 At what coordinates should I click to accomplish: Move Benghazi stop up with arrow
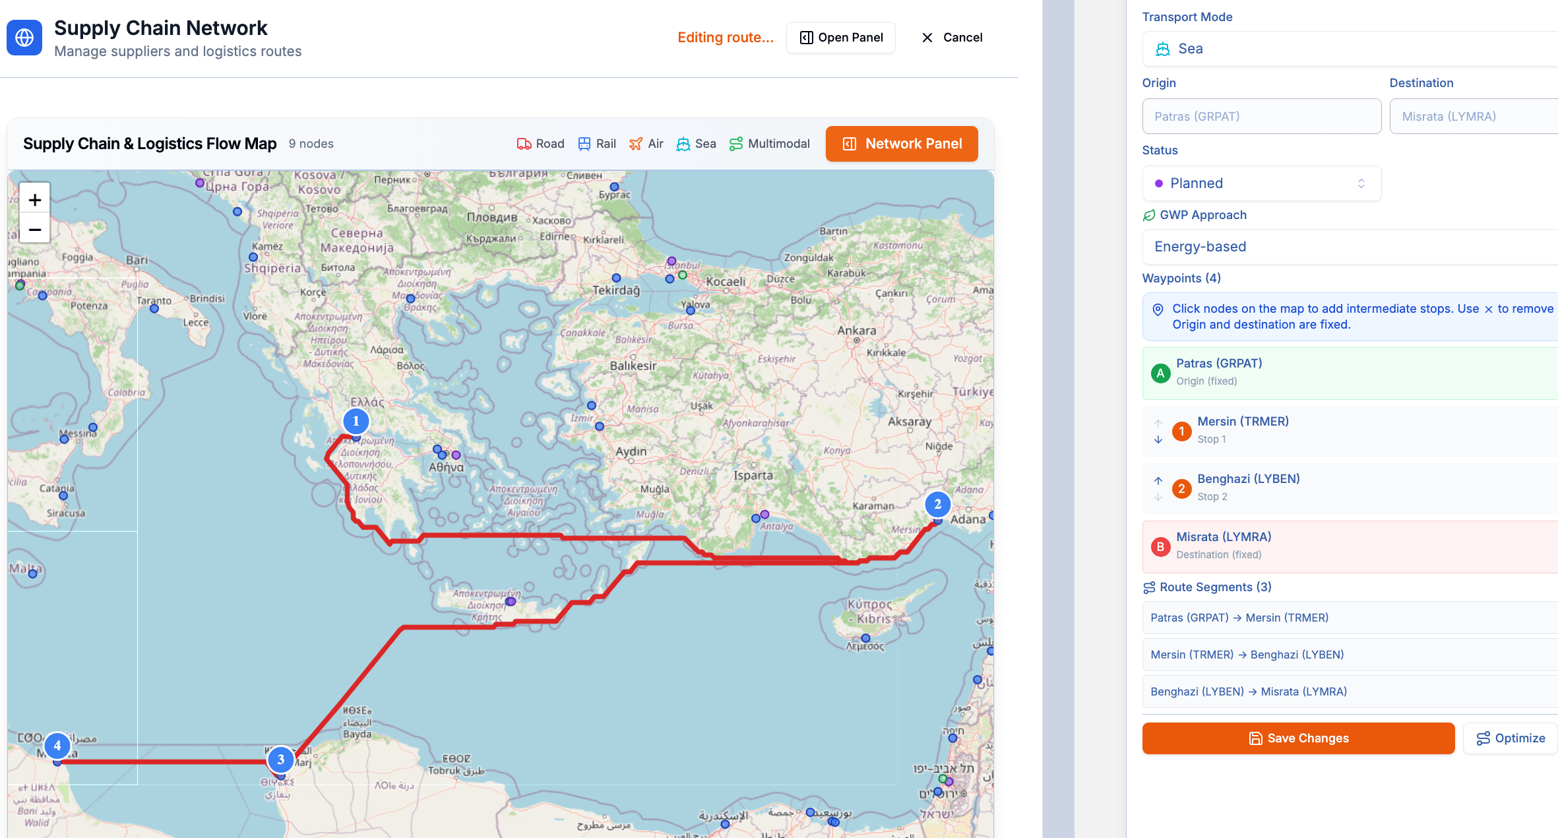[x=1158, y=481]
